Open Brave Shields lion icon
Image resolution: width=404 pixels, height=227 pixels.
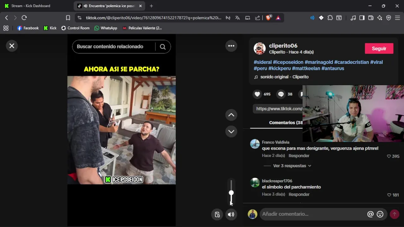268,18
